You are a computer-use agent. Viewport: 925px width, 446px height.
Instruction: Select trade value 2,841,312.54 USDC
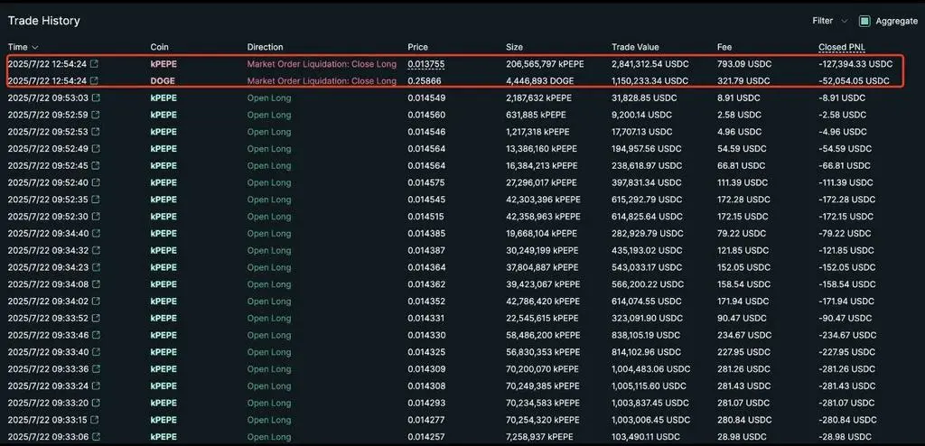point(650,64)
